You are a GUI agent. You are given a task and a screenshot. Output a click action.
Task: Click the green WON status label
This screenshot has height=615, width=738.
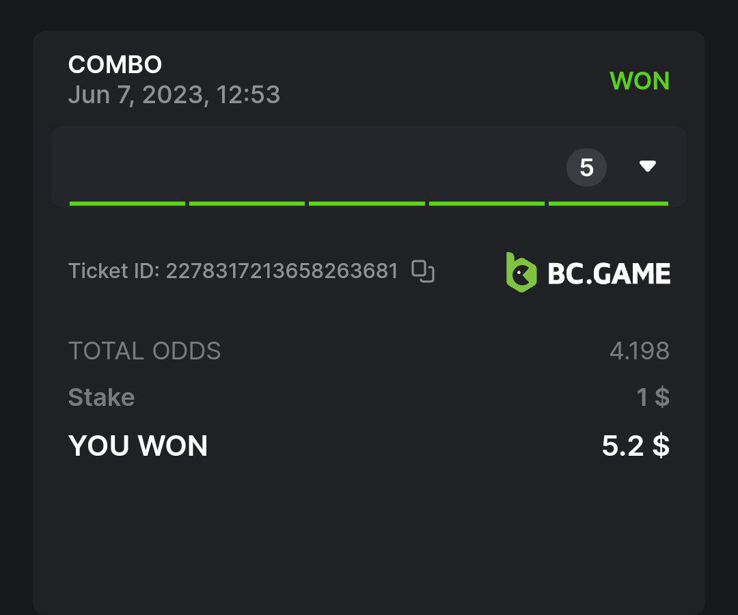[x=640, y=81]
